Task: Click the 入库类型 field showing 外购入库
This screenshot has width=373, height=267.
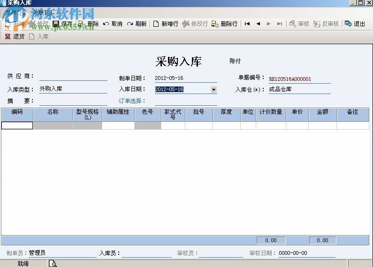Action: tap(73, 89)
